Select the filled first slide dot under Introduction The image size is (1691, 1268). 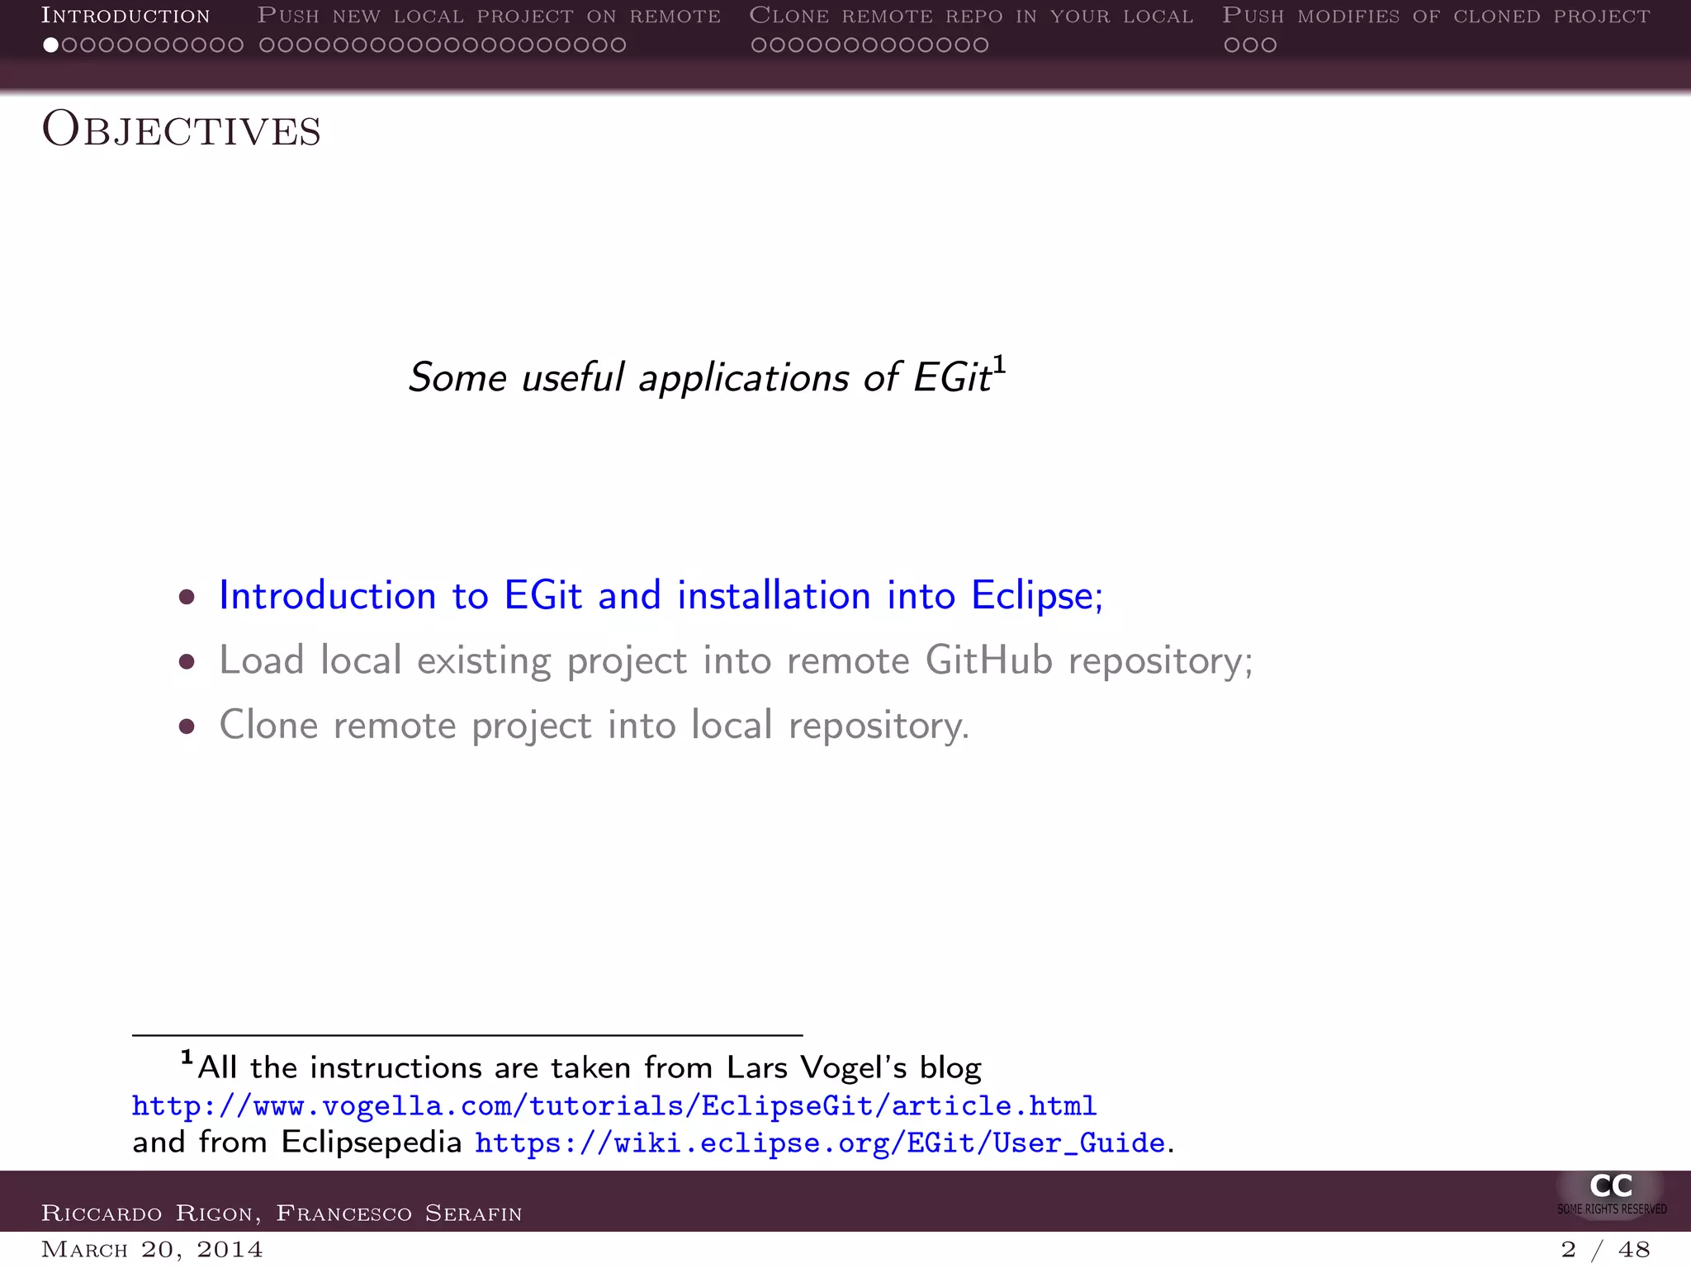point(51,45)
